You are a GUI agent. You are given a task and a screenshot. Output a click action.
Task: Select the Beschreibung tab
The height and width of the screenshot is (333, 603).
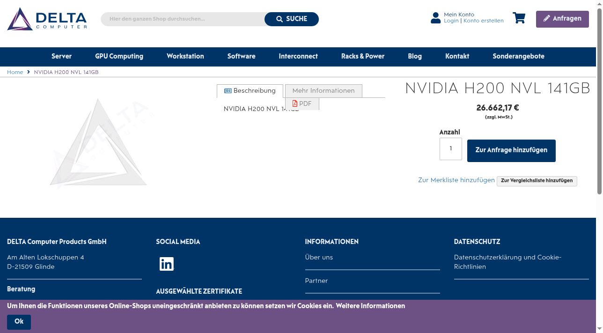click(x=250, y=91)
